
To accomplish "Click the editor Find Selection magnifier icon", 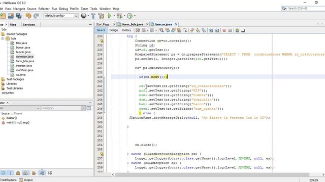I will [x=161, y=30].
